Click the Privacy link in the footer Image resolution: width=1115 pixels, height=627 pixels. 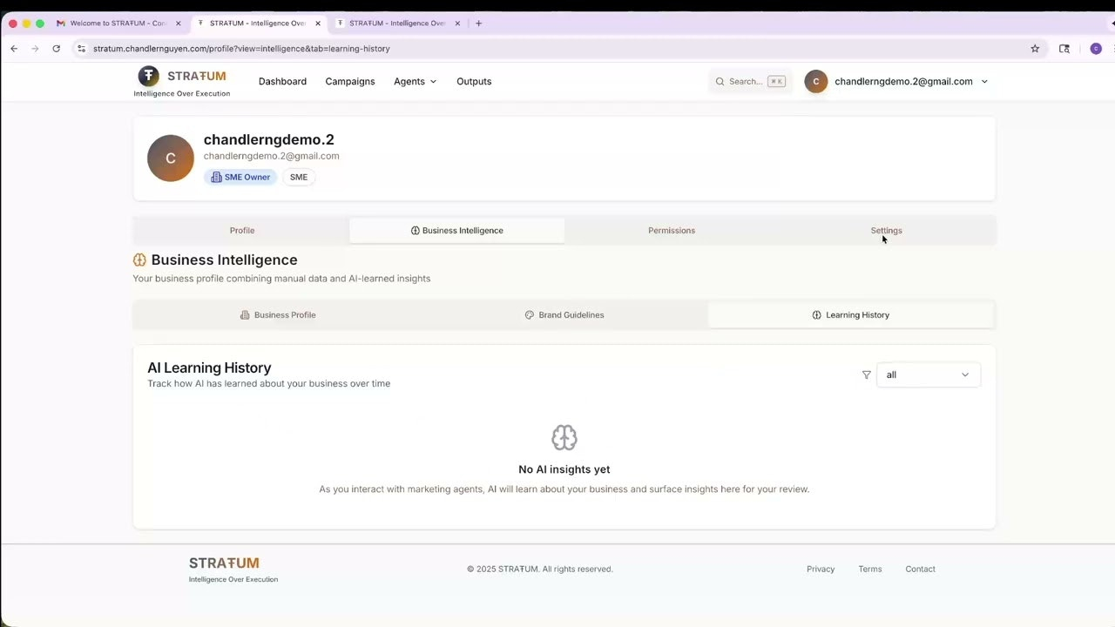click(x=820, y=569)
